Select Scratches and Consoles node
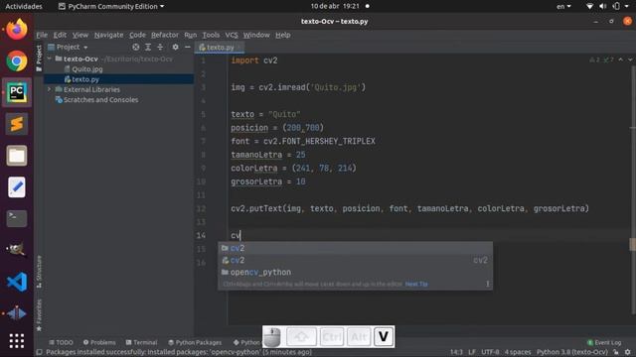This screenshot has height=357, width=636. click(100, 99)
